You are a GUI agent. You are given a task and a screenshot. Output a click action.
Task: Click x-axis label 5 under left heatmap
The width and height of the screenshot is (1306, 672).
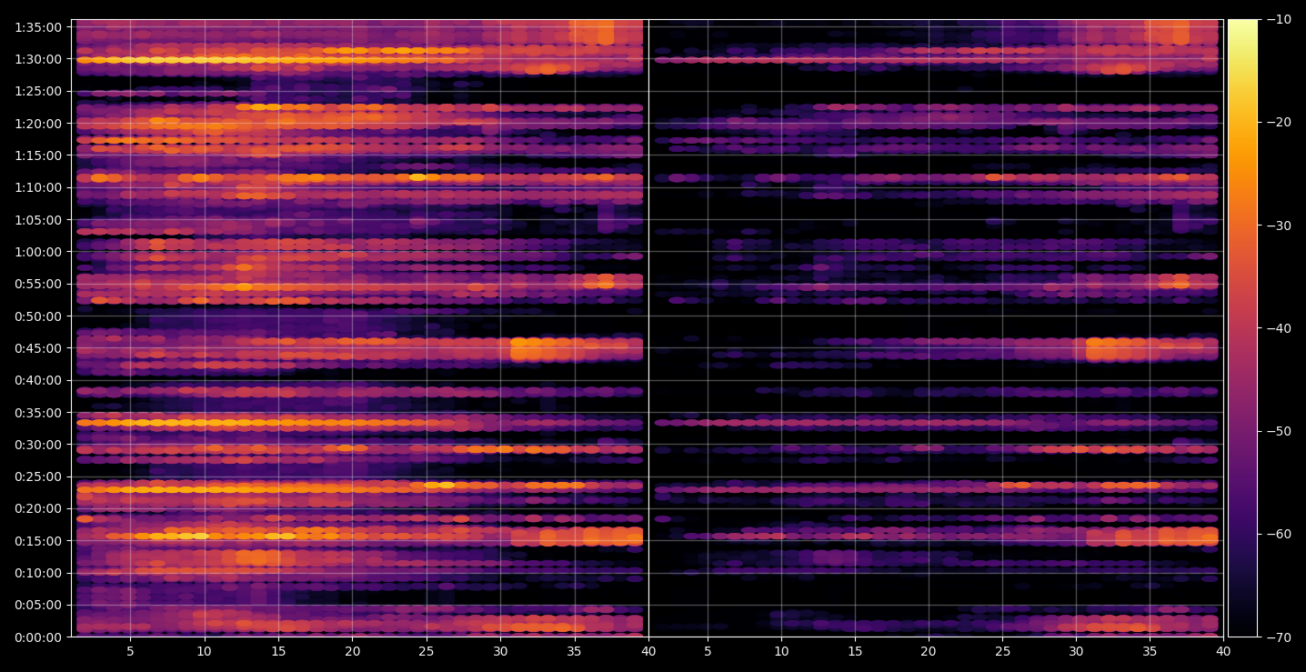130,651
